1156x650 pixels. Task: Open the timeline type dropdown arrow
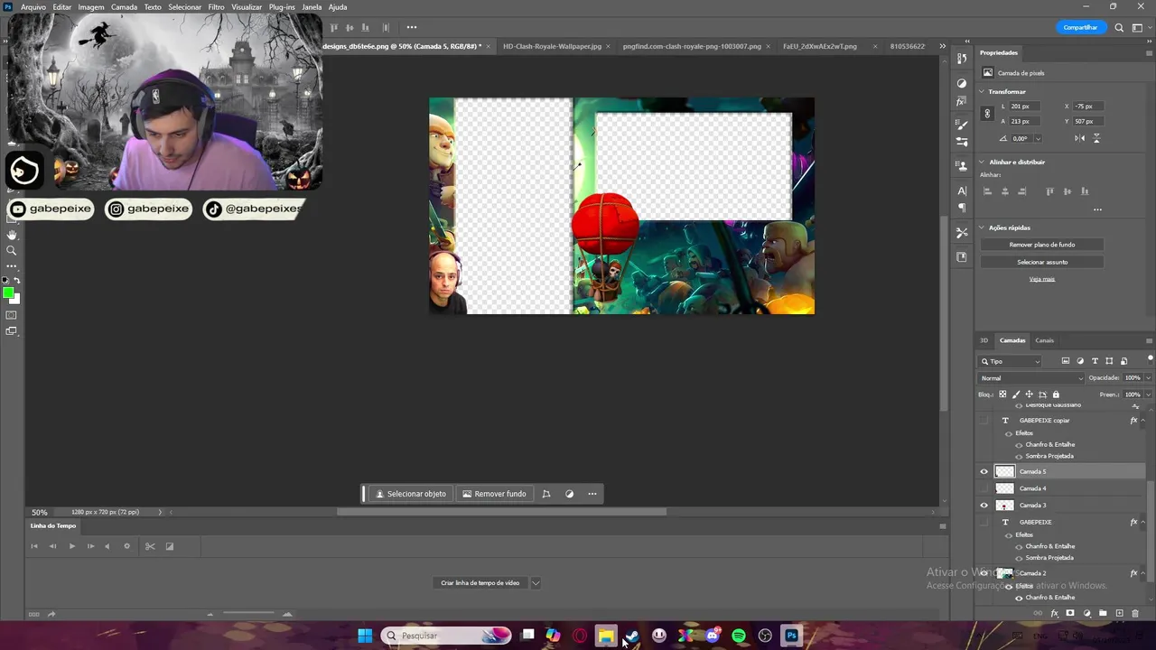pyautogui.click(x=536, y=583)
